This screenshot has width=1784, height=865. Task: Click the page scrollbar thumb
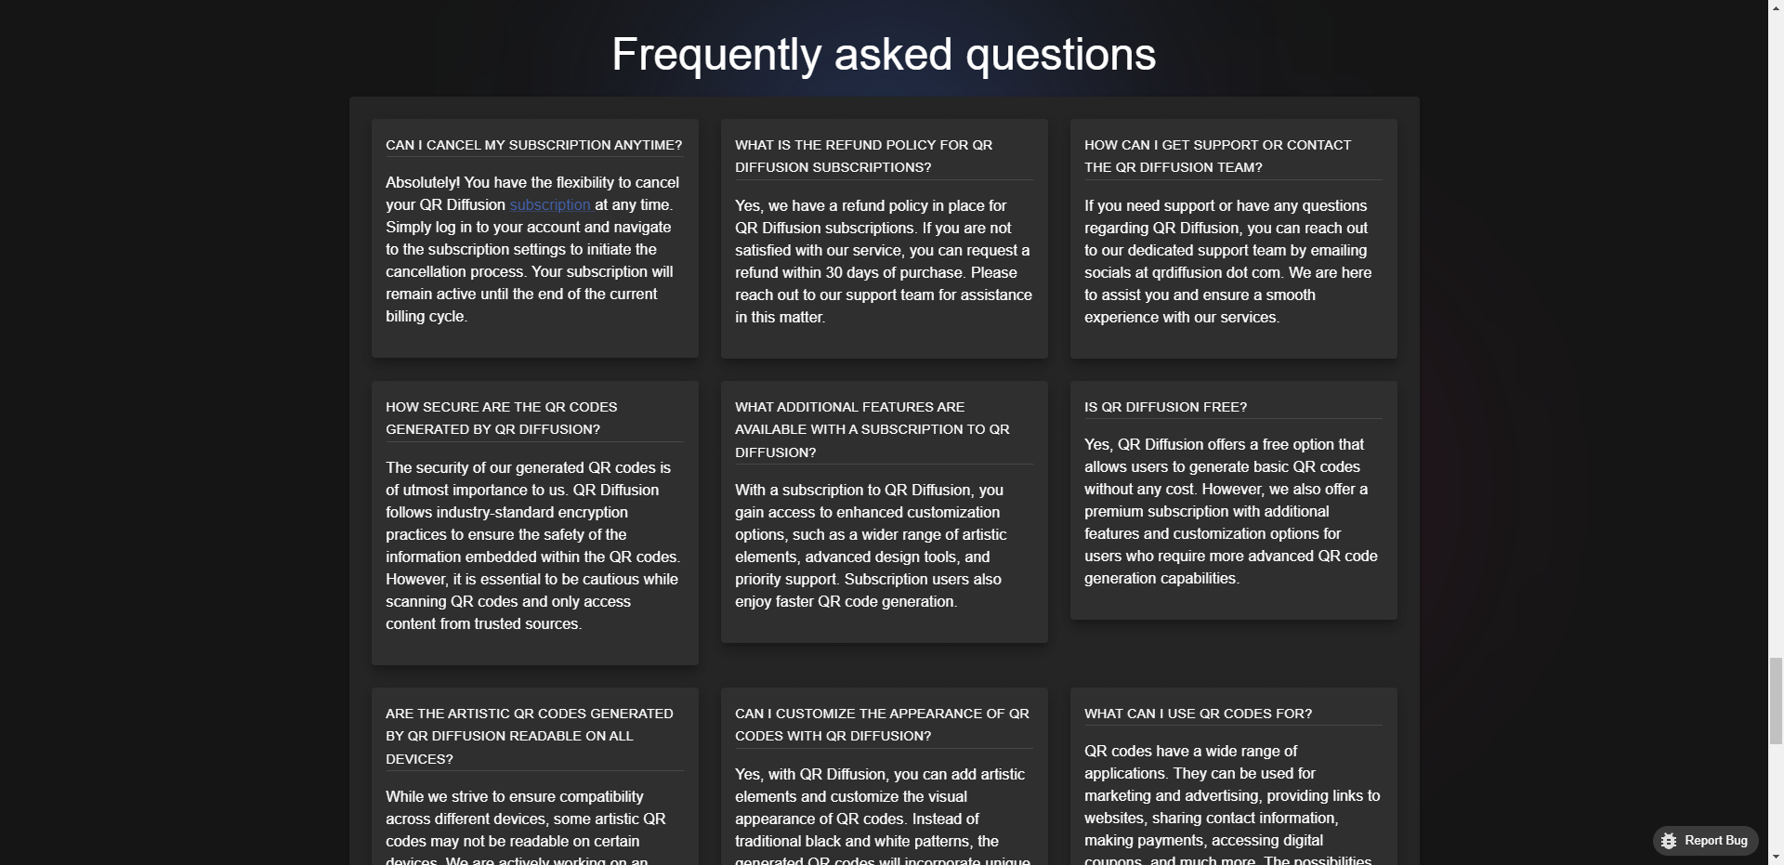[x=1776, y=701]
